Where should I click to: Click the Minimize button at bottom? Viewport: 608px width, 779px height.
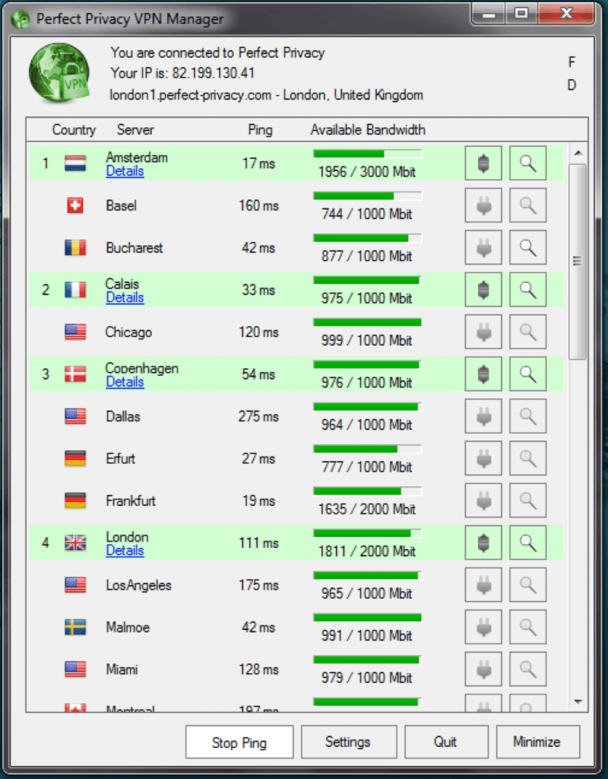537,742
